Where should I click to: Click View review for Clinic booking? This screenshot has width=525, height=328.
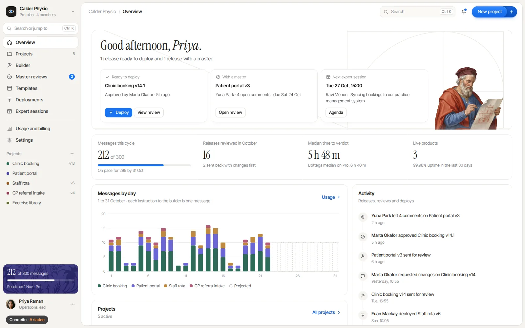pos(149,113)
